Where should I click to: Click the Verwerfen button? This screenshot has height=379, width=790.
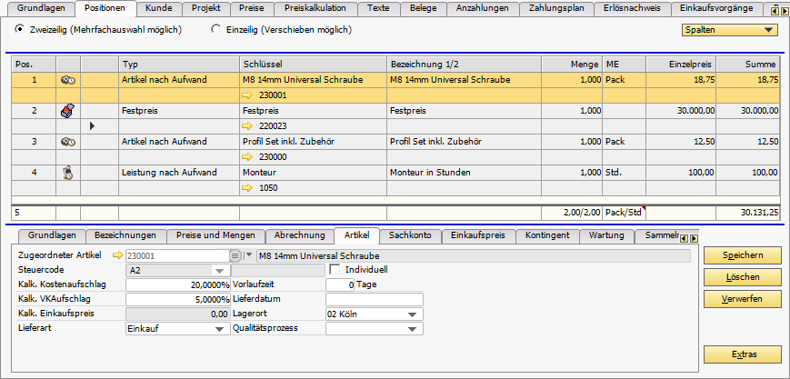743,299
